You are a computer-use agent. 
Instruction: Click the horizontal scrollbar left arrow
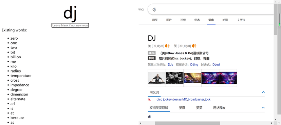point(141,123)
